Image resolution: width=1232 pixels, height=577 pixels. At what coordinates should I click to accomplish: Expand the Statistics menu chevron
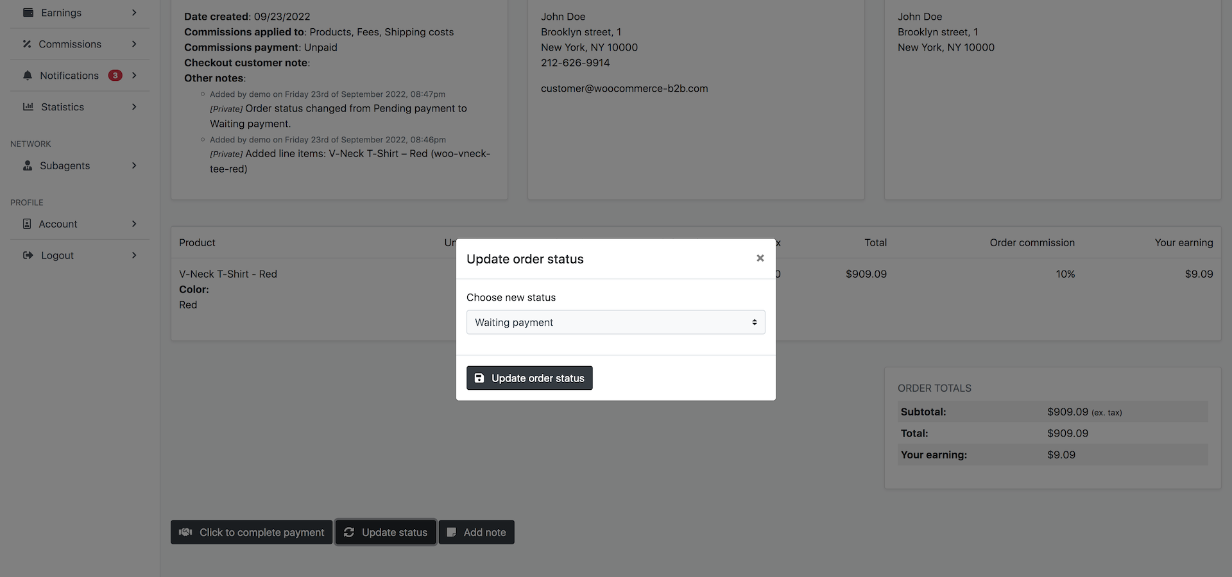[134, 107]
